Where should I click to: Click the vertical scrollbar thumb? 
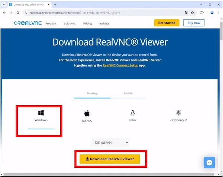coord(221,30)
